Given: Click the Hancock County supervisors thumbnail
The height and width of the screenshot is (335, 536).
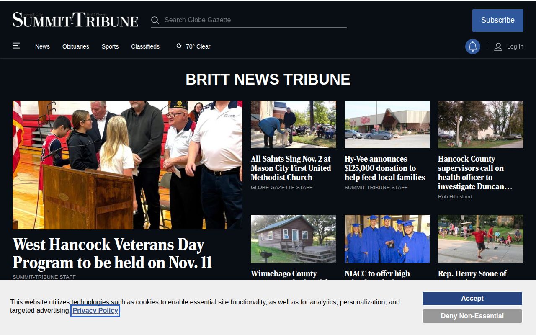Looking at the screenshot, I should point(481,124).
